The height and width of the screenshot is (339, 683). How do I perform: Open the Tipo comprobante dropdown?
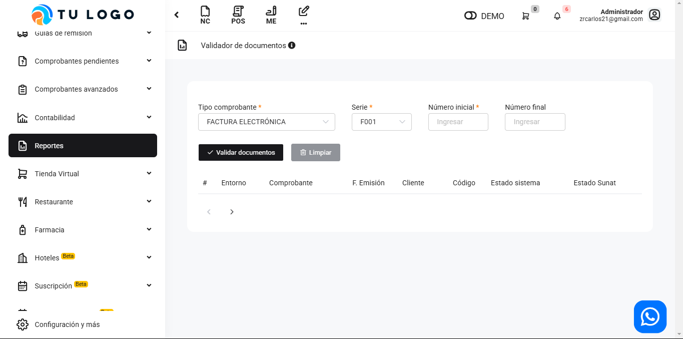tap(267, 122)
